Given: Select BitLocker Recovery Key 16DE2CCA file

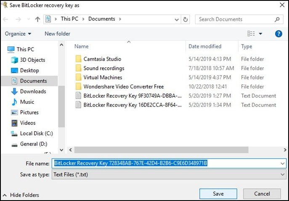Looking at the screenshot, I should (133, 105).
